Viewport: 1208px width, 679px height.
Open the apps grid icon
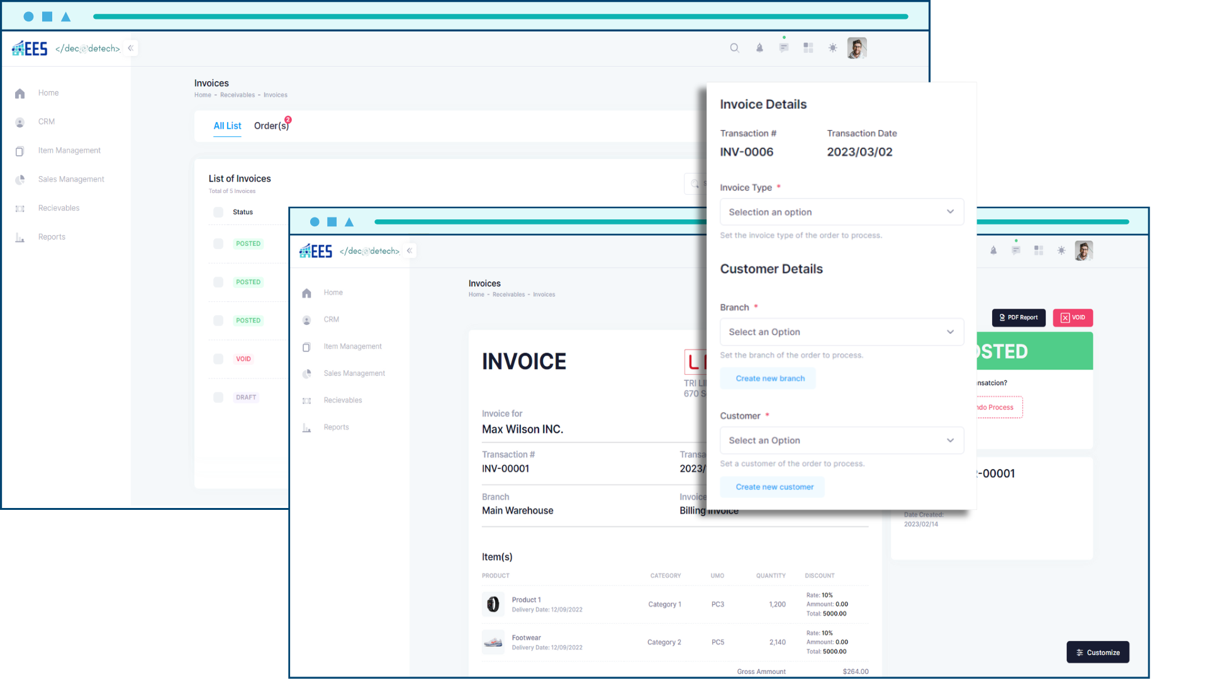(x=808, y=48)
